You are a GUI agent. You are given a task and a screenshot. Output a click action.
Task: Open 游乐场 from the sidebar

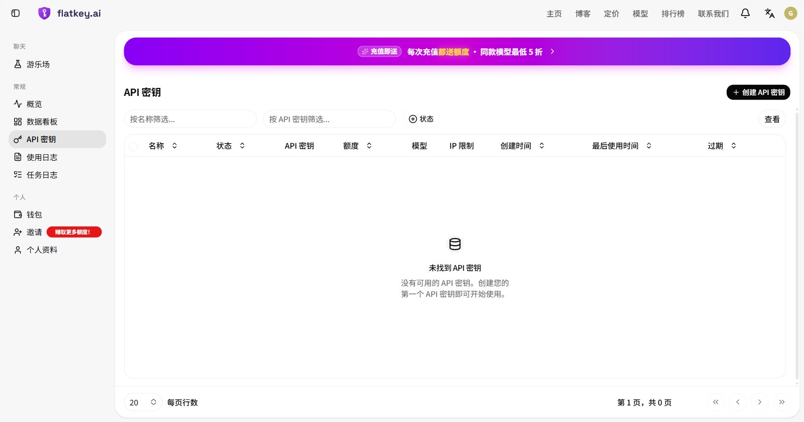pyautogui.click(x=57, y=64)
